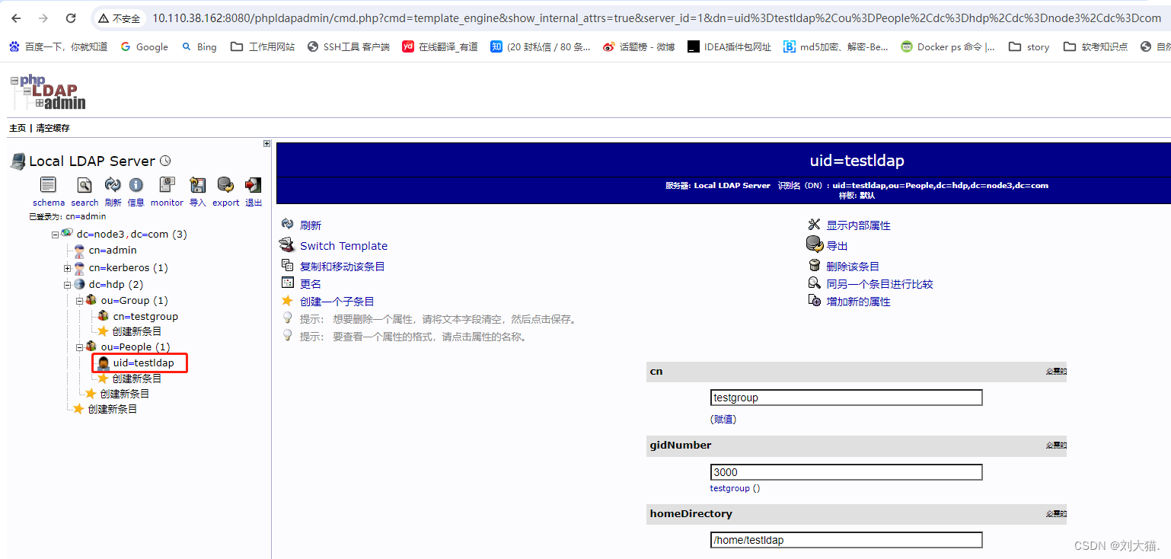This screenshot has width=1171, height=559.
Task: Open the Docker ps 命令 bookmark
Action: tap(948, 46)
